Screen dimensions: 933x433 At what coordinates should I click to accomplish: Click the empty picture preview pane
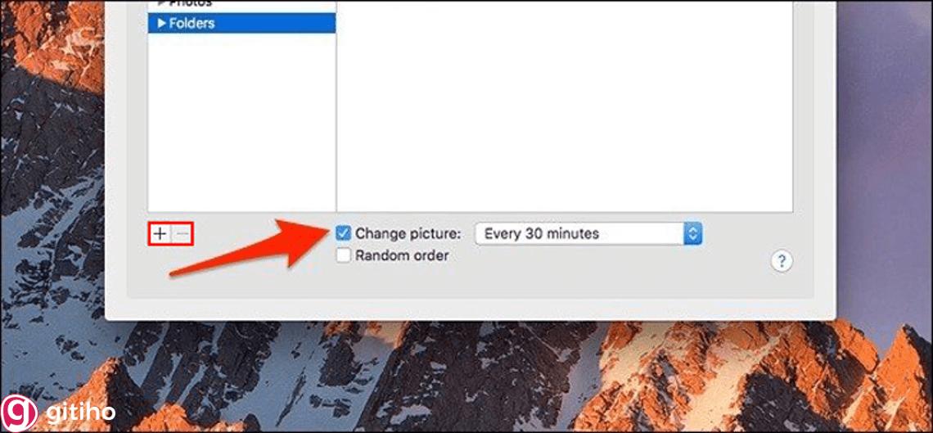point(565,106)
